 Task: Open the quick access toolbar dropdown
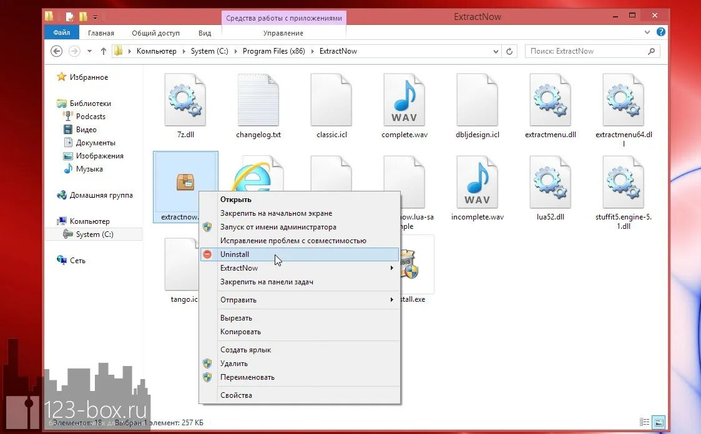[96, 17]
